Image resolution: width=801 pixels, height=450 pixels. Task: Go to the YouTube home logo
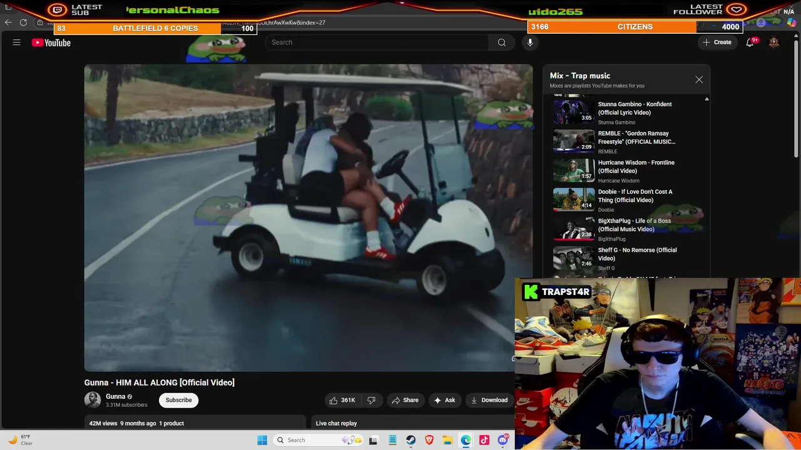(x=51, y=42)
